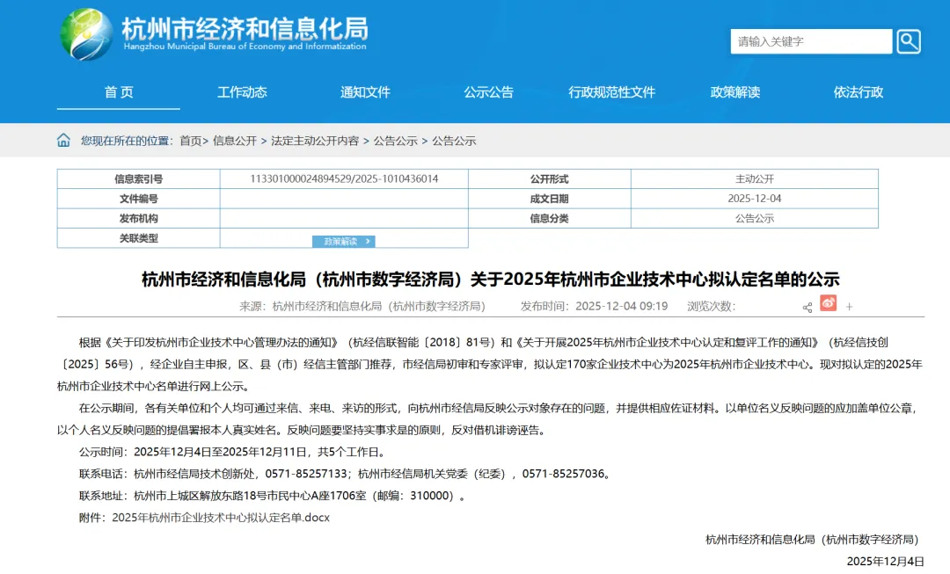
Task: Focus the keyword search input field
Action: pyautogui.click(x=811, y=41)
